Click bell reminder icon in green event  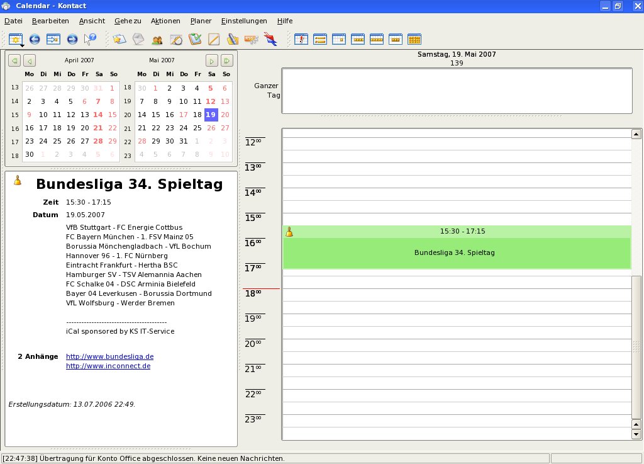coord(289,232)
